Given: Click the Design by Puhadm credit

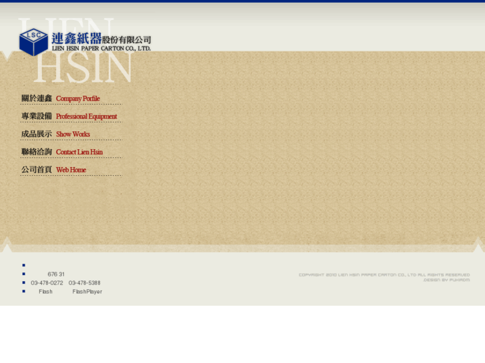Looking at the screenshot, I should (x=446, y=280).
